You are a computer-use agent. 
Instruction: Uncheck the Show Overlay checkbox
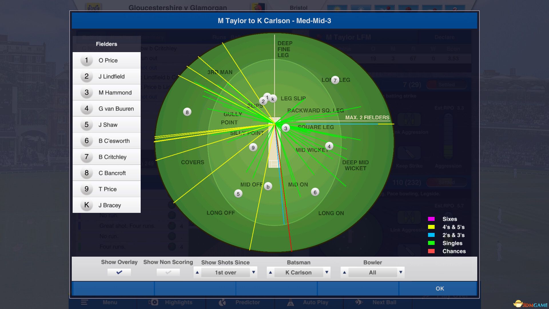(x=119, y=272)
